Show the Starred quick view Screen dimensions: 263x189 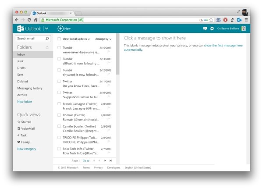click(x=24, y=122)
